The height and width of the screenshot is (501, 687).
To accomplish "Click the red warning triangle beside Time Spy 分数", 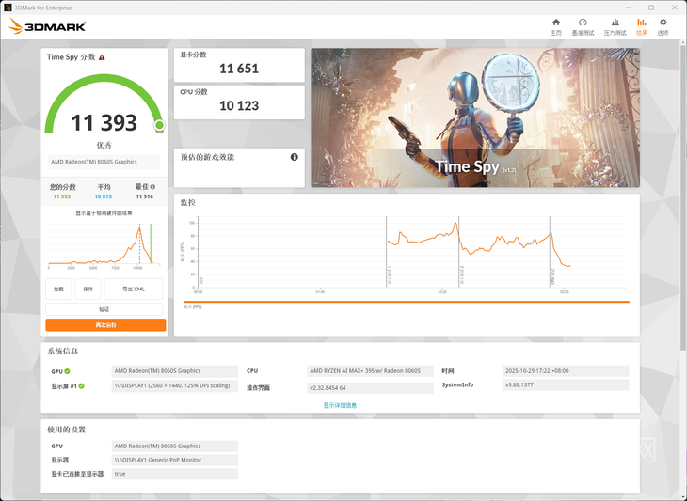I will [x=102, y=57].
